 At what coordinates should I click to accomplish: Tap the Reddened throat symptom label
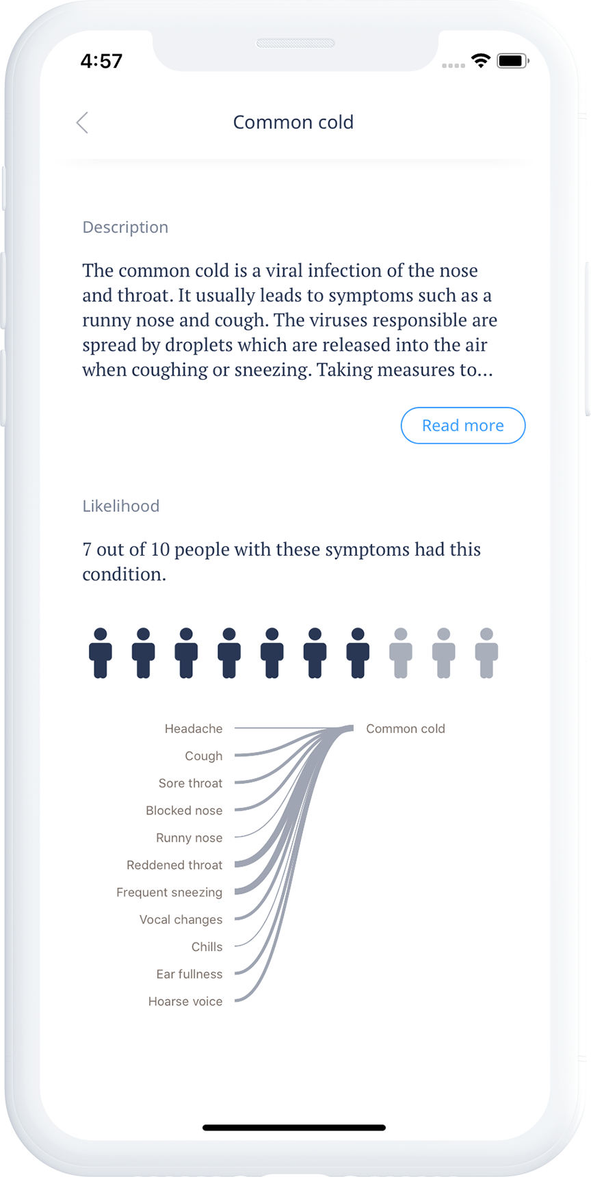174,865
